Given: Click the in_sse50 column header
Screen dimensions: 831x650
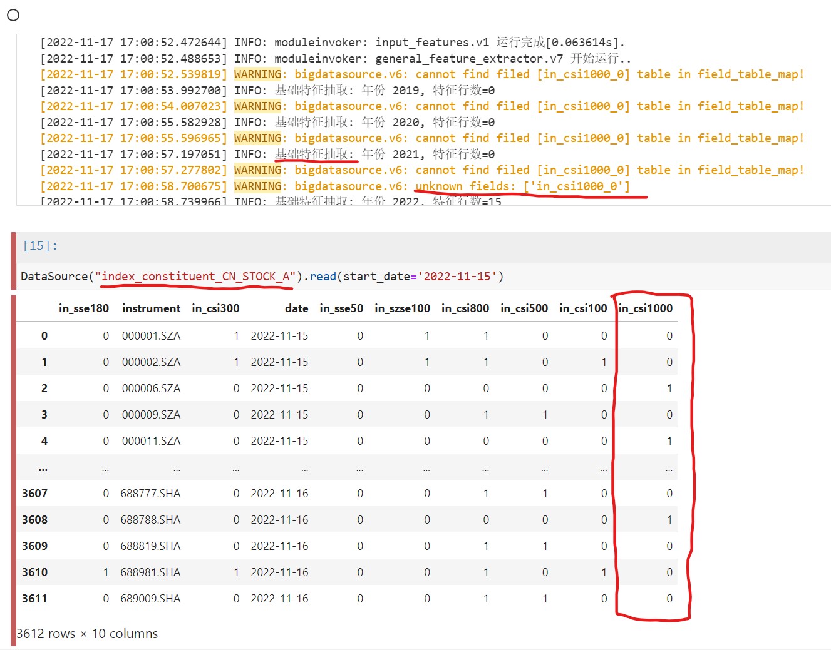Looking at the screenshot, I should (x=341, y=308).
